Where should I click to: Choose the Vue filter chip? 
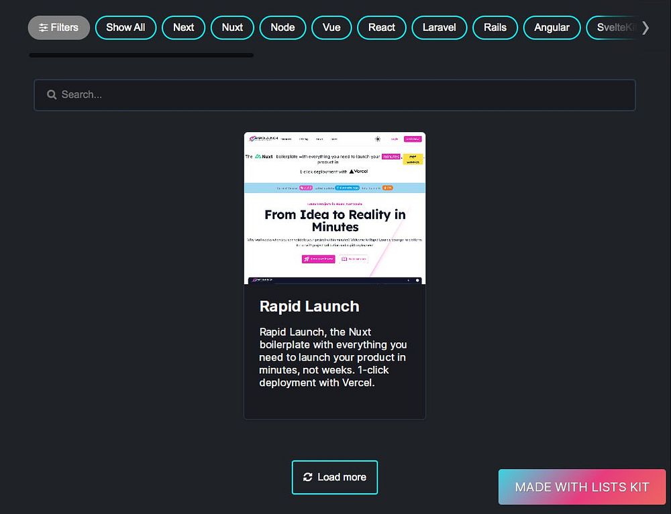point(331,27)
